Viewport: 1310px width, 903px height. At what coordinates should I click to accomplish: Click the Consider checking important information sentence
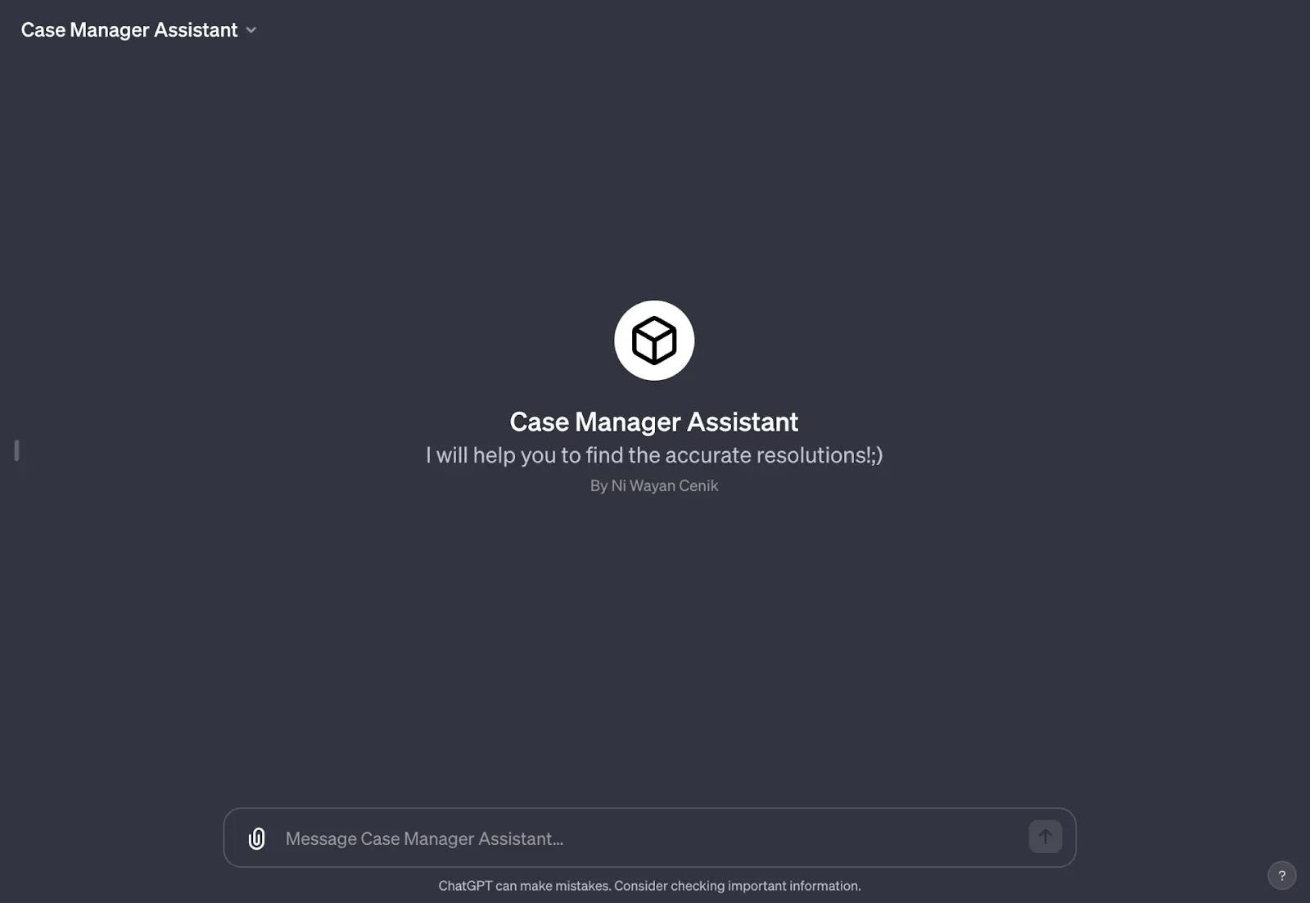[738, 886]
